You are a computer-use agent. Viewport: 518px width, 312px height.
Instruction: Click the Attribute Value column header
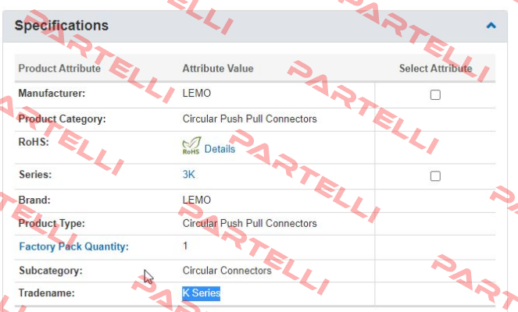[x=218, y=69]
